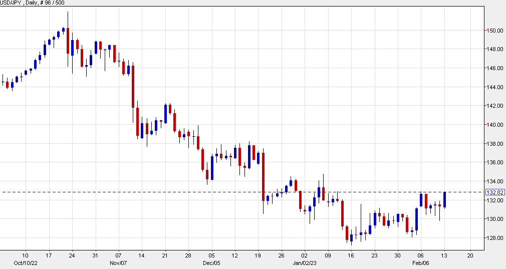This screenshot has width=506, height=269.
Task: Click the 09 date tick in January
Action: [x=328, y=255]
